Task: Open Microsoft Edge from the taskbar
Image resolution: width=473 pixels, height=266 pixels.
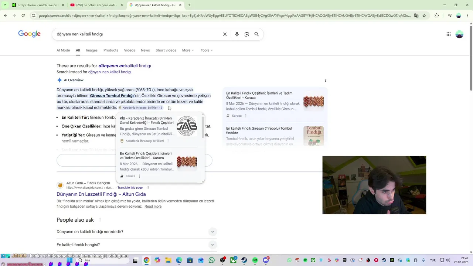Action: tap(179, 260)
